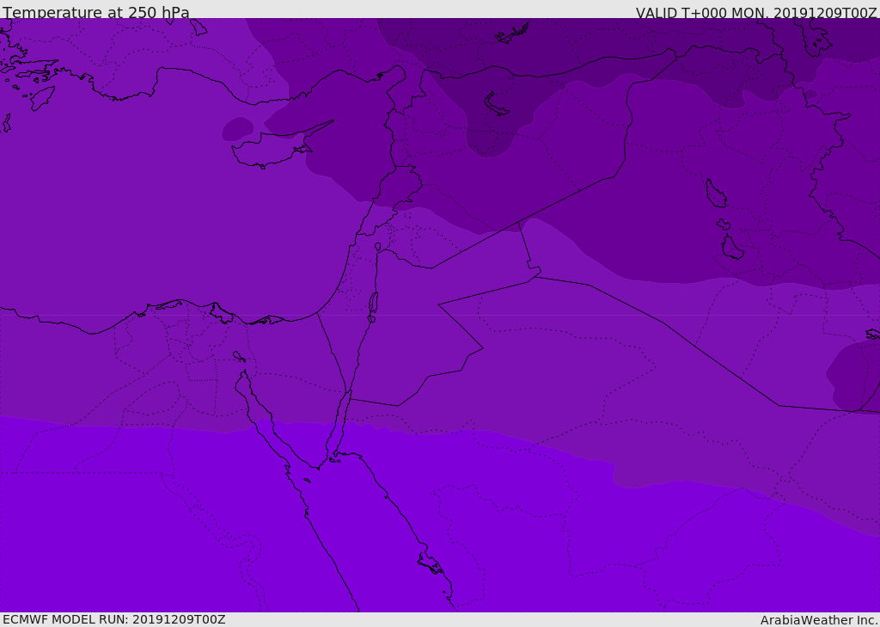Click the island of Rhodes at far left
Image resolution: width=880 pixels, height=627 pixels.
click(41, 98)
